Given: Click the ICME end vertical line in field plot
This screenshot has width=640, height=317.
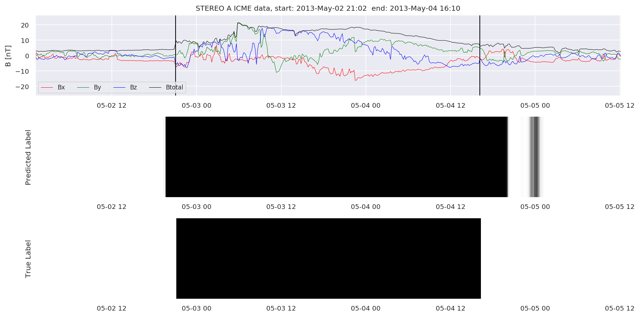Looking at the screenshot, I should tap(480, 55).
